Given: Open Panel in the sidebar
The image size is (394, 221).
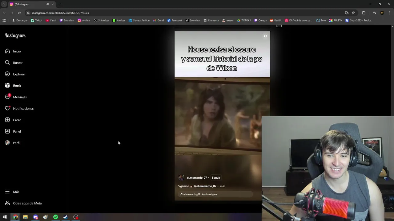Looking at the screenshot, I should pos(13,131).
